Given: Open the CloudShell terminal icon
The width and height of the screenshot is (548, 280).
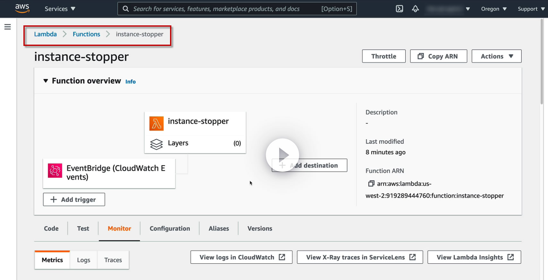Looking at the screenshot, I should tap(399, 9).
